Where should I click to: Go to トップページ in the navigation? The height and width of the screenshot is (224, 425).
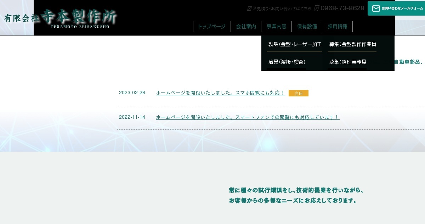tap(211, 27)
